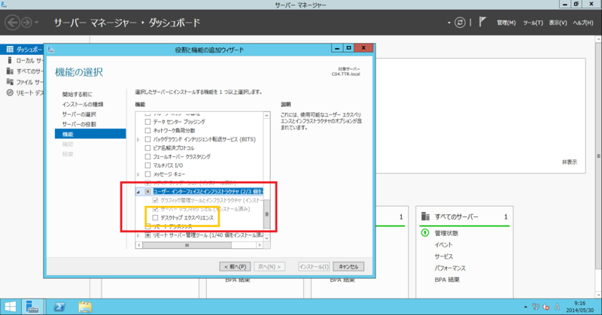Open パフォーマンス under すべてのサーバー

(450, 268)
